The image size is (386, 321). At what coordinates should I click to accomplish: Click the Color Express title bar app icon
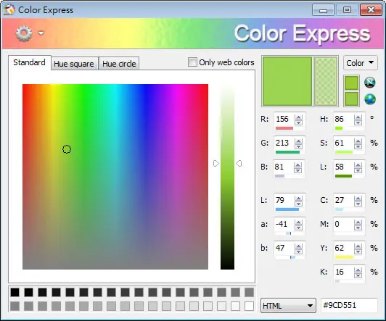[x=9, y=10]
